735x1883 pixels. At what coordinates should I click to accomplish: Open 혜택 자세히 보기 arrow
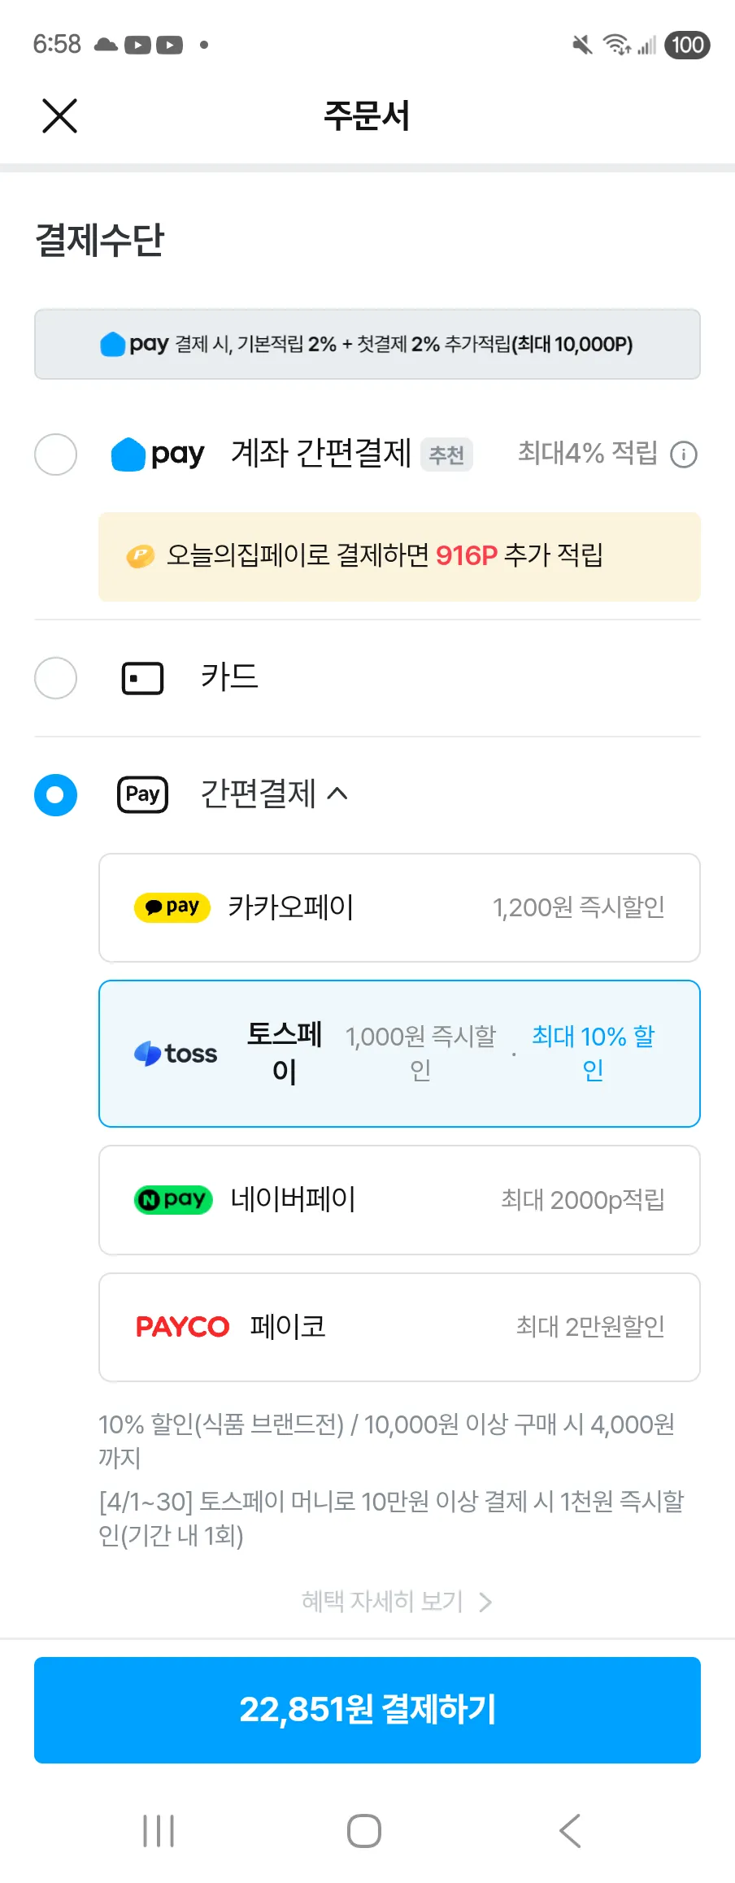[485, 1602]
